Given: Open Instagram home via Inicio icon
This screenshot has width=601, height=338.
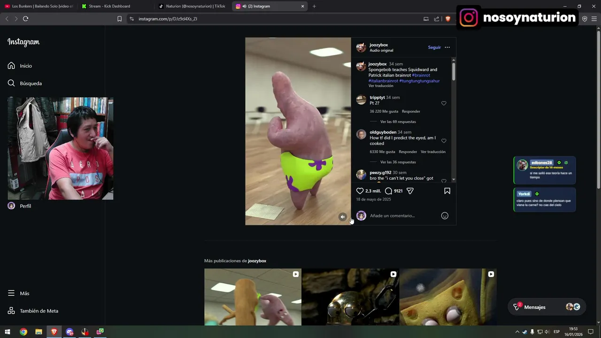Looking at the screenshot, I should 11,66.
